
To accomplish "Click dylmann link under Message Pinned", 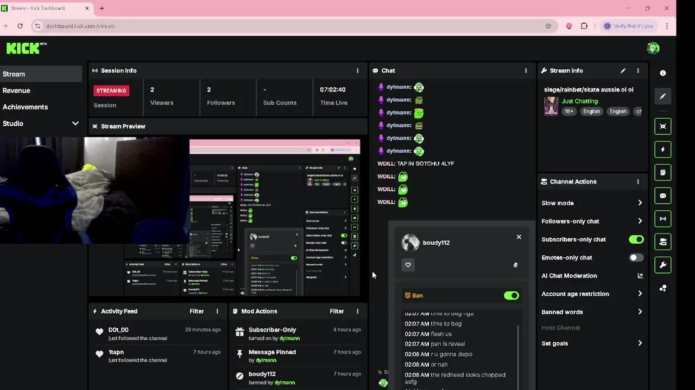I will click(266, 360).
